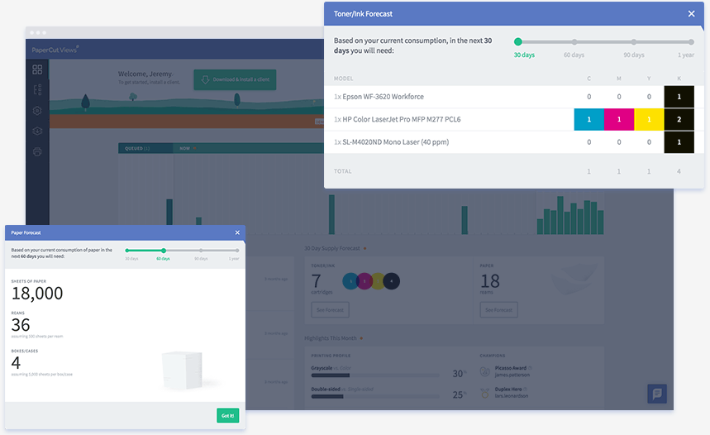710x435 pixels.
Task: Click james.patterson champion name
Action: pyautogui.click(x=512, y=375)
